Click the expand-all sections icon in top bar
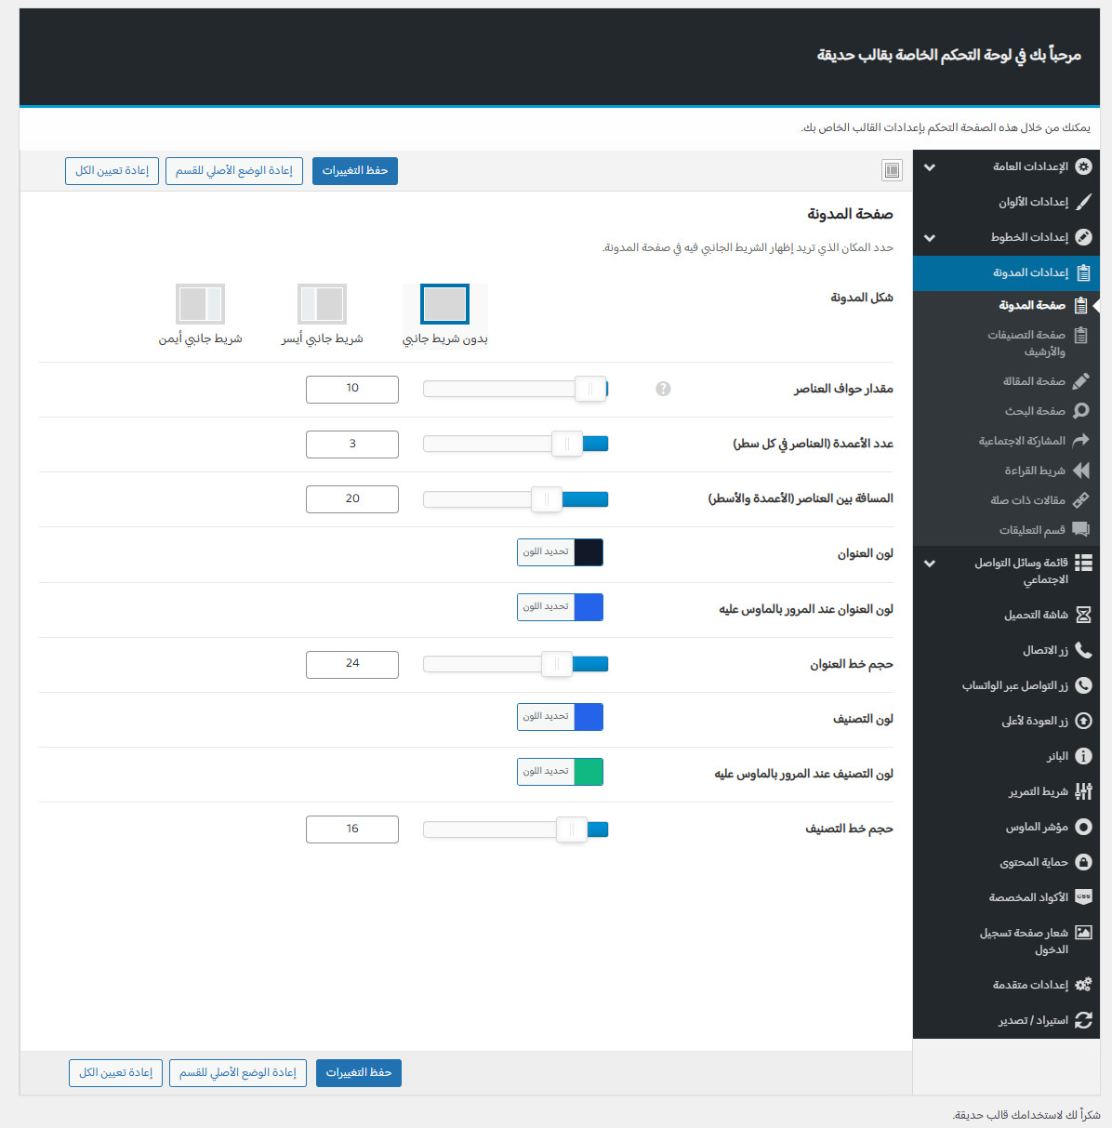This screenshot has width=1112, height=1128. pyautogui.click(x=892, y=170)
